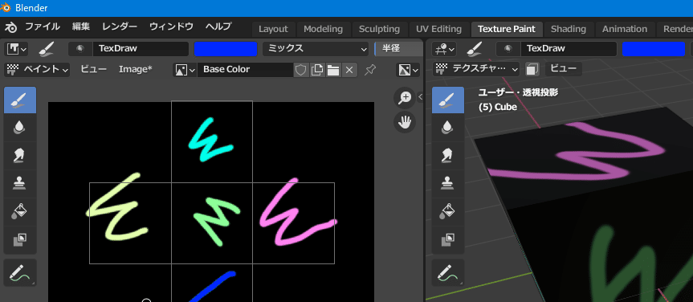Switch to the Layout workspace tab
Screen dimensions: 693x302
(273, 29)
